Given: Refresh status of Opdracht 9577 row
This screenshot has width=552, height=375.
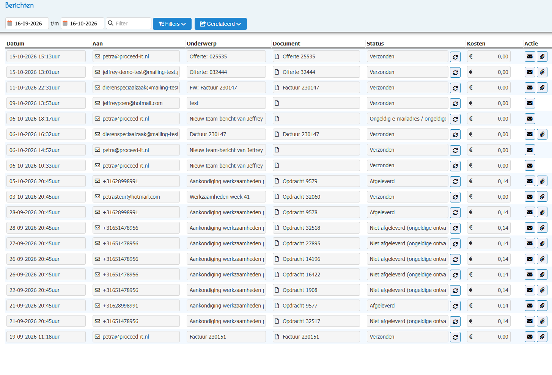Looking at the screenshot, I should coord(455,306).
